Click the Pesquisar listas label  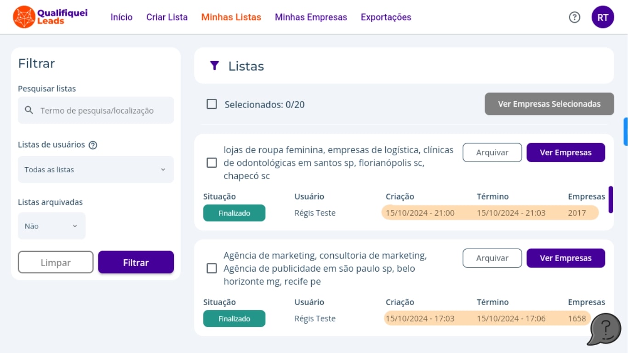coord(47,89)
